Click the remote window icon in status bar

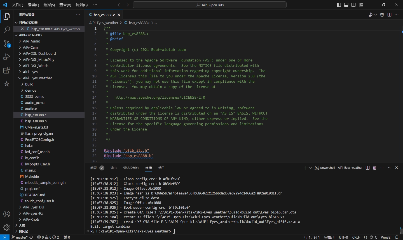[x=5, y=237]
